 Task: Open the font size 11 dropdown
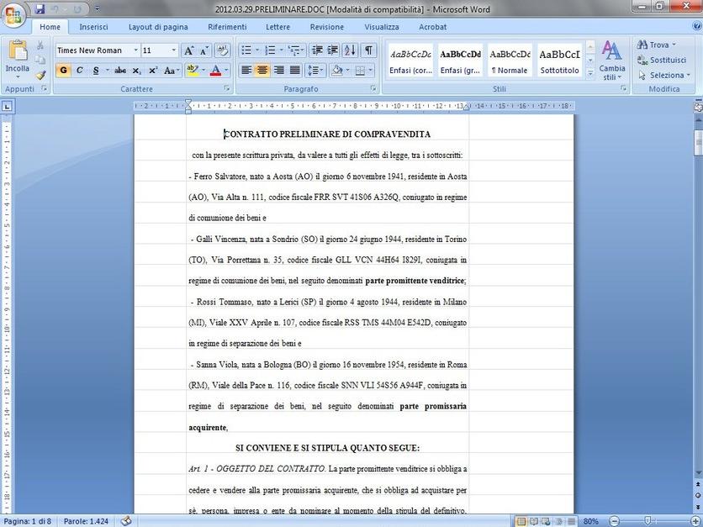tap(174, 50)
